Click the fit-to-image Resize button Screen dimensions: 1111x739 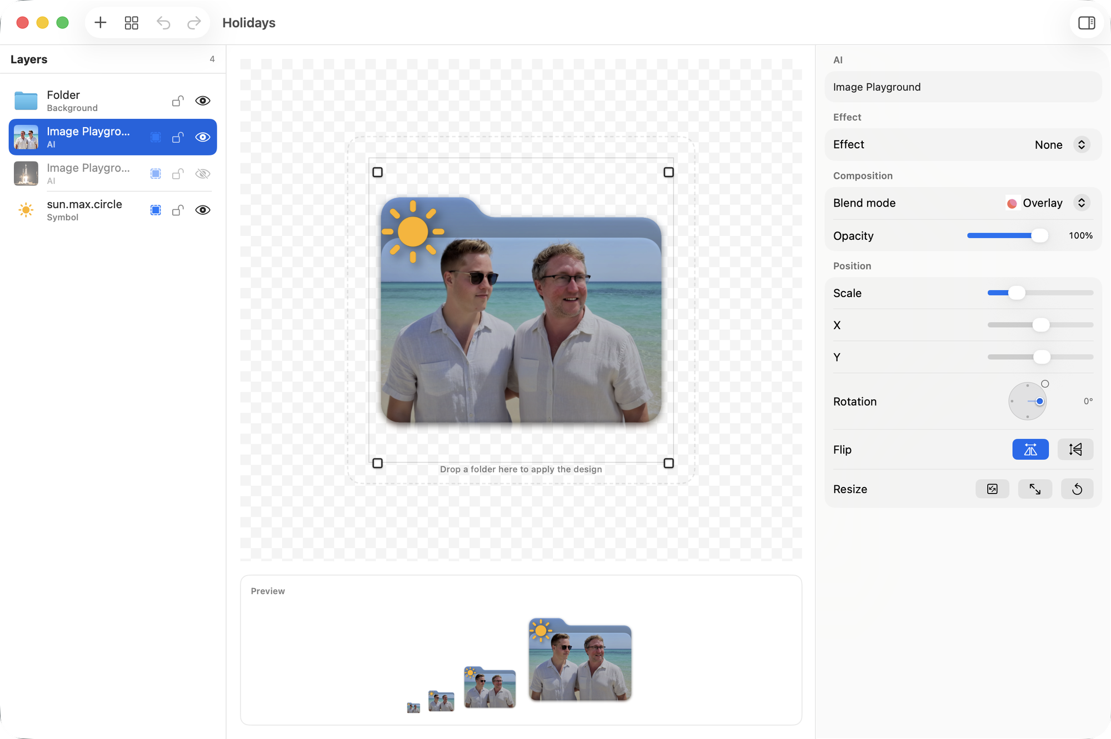coord(992,489)
